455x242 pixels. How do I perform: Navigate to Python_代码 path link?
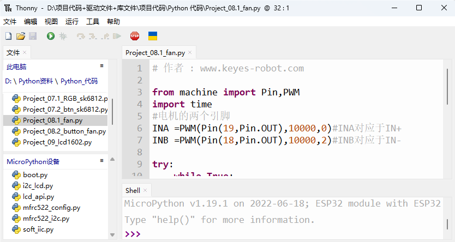pos(79,81)
